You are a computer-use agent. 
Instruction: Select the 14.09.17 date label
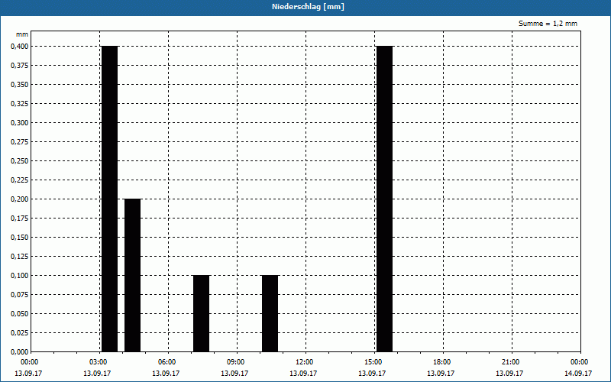tap(578, 374)
